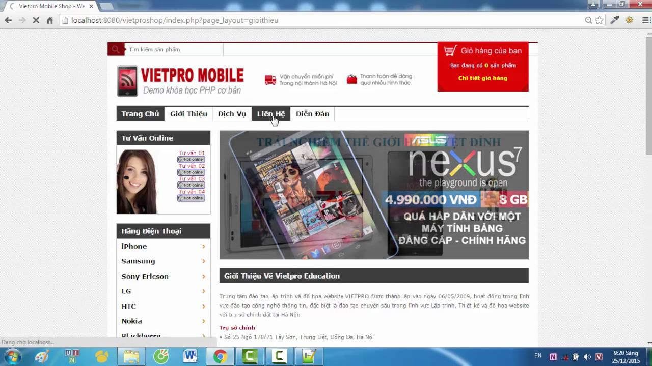The image size is (652, 366).
Task: Click the Tư vấn 01 link
Action: (x=192, y=153)
